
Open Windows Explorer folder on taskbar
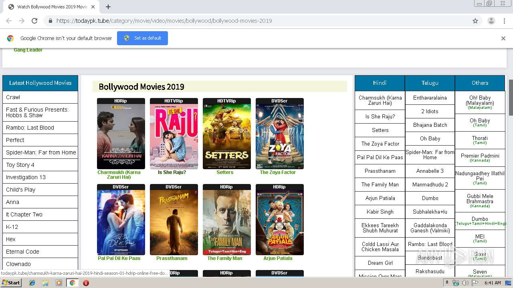(x=45, y=283)
